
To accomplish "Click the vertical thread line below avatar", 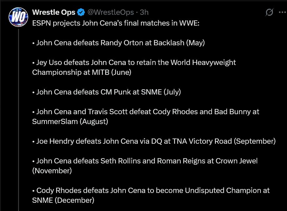I will (x=18, y=115).
